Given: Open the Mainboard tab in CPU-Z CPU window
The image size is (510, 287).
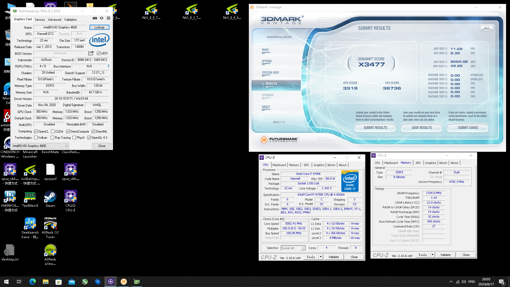Looking at the screenshot, I should pyautogui.click(x=279, y=165).
